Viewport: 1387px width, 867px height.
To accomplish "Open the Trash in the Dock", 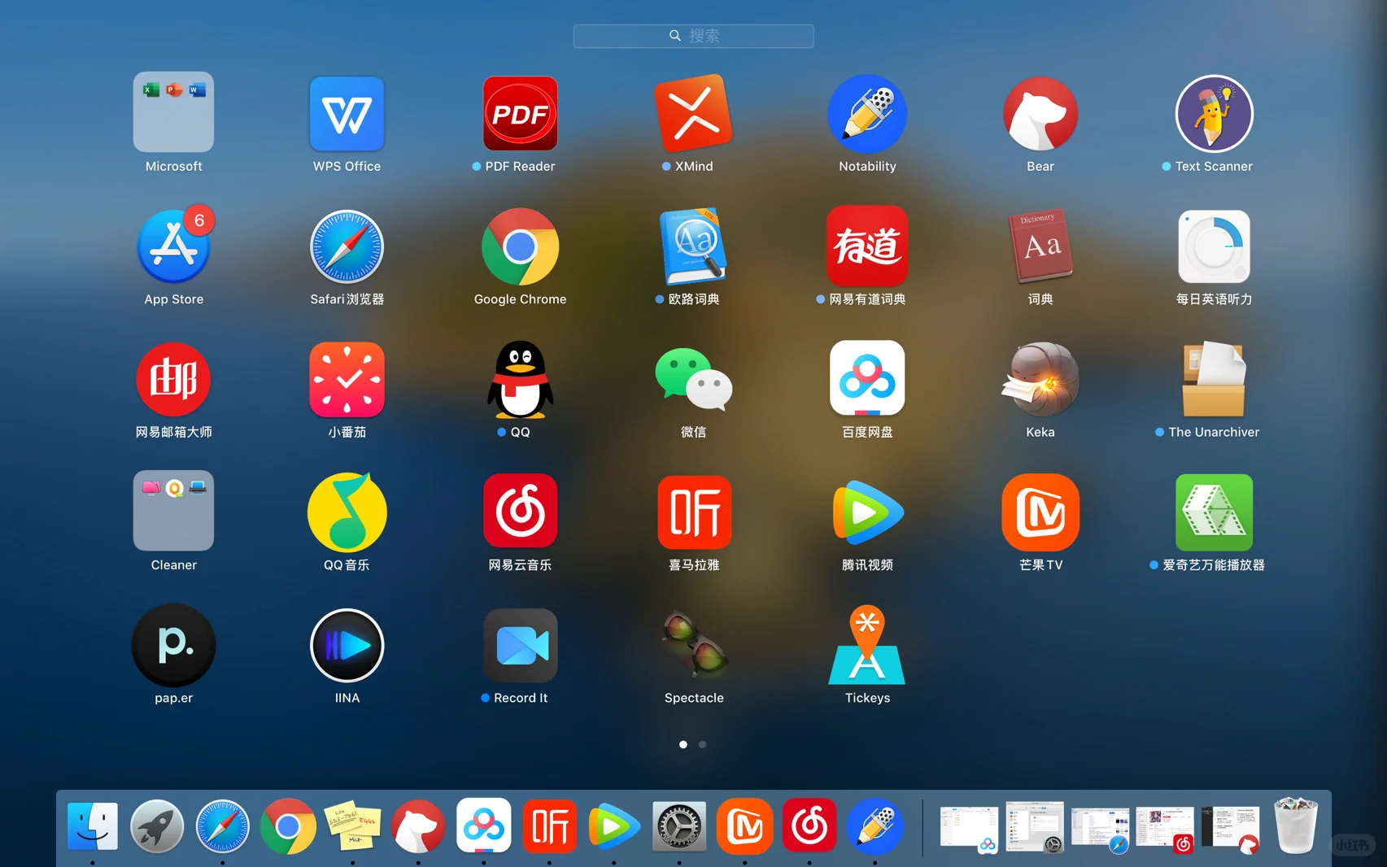I will tap(1296, 826).
